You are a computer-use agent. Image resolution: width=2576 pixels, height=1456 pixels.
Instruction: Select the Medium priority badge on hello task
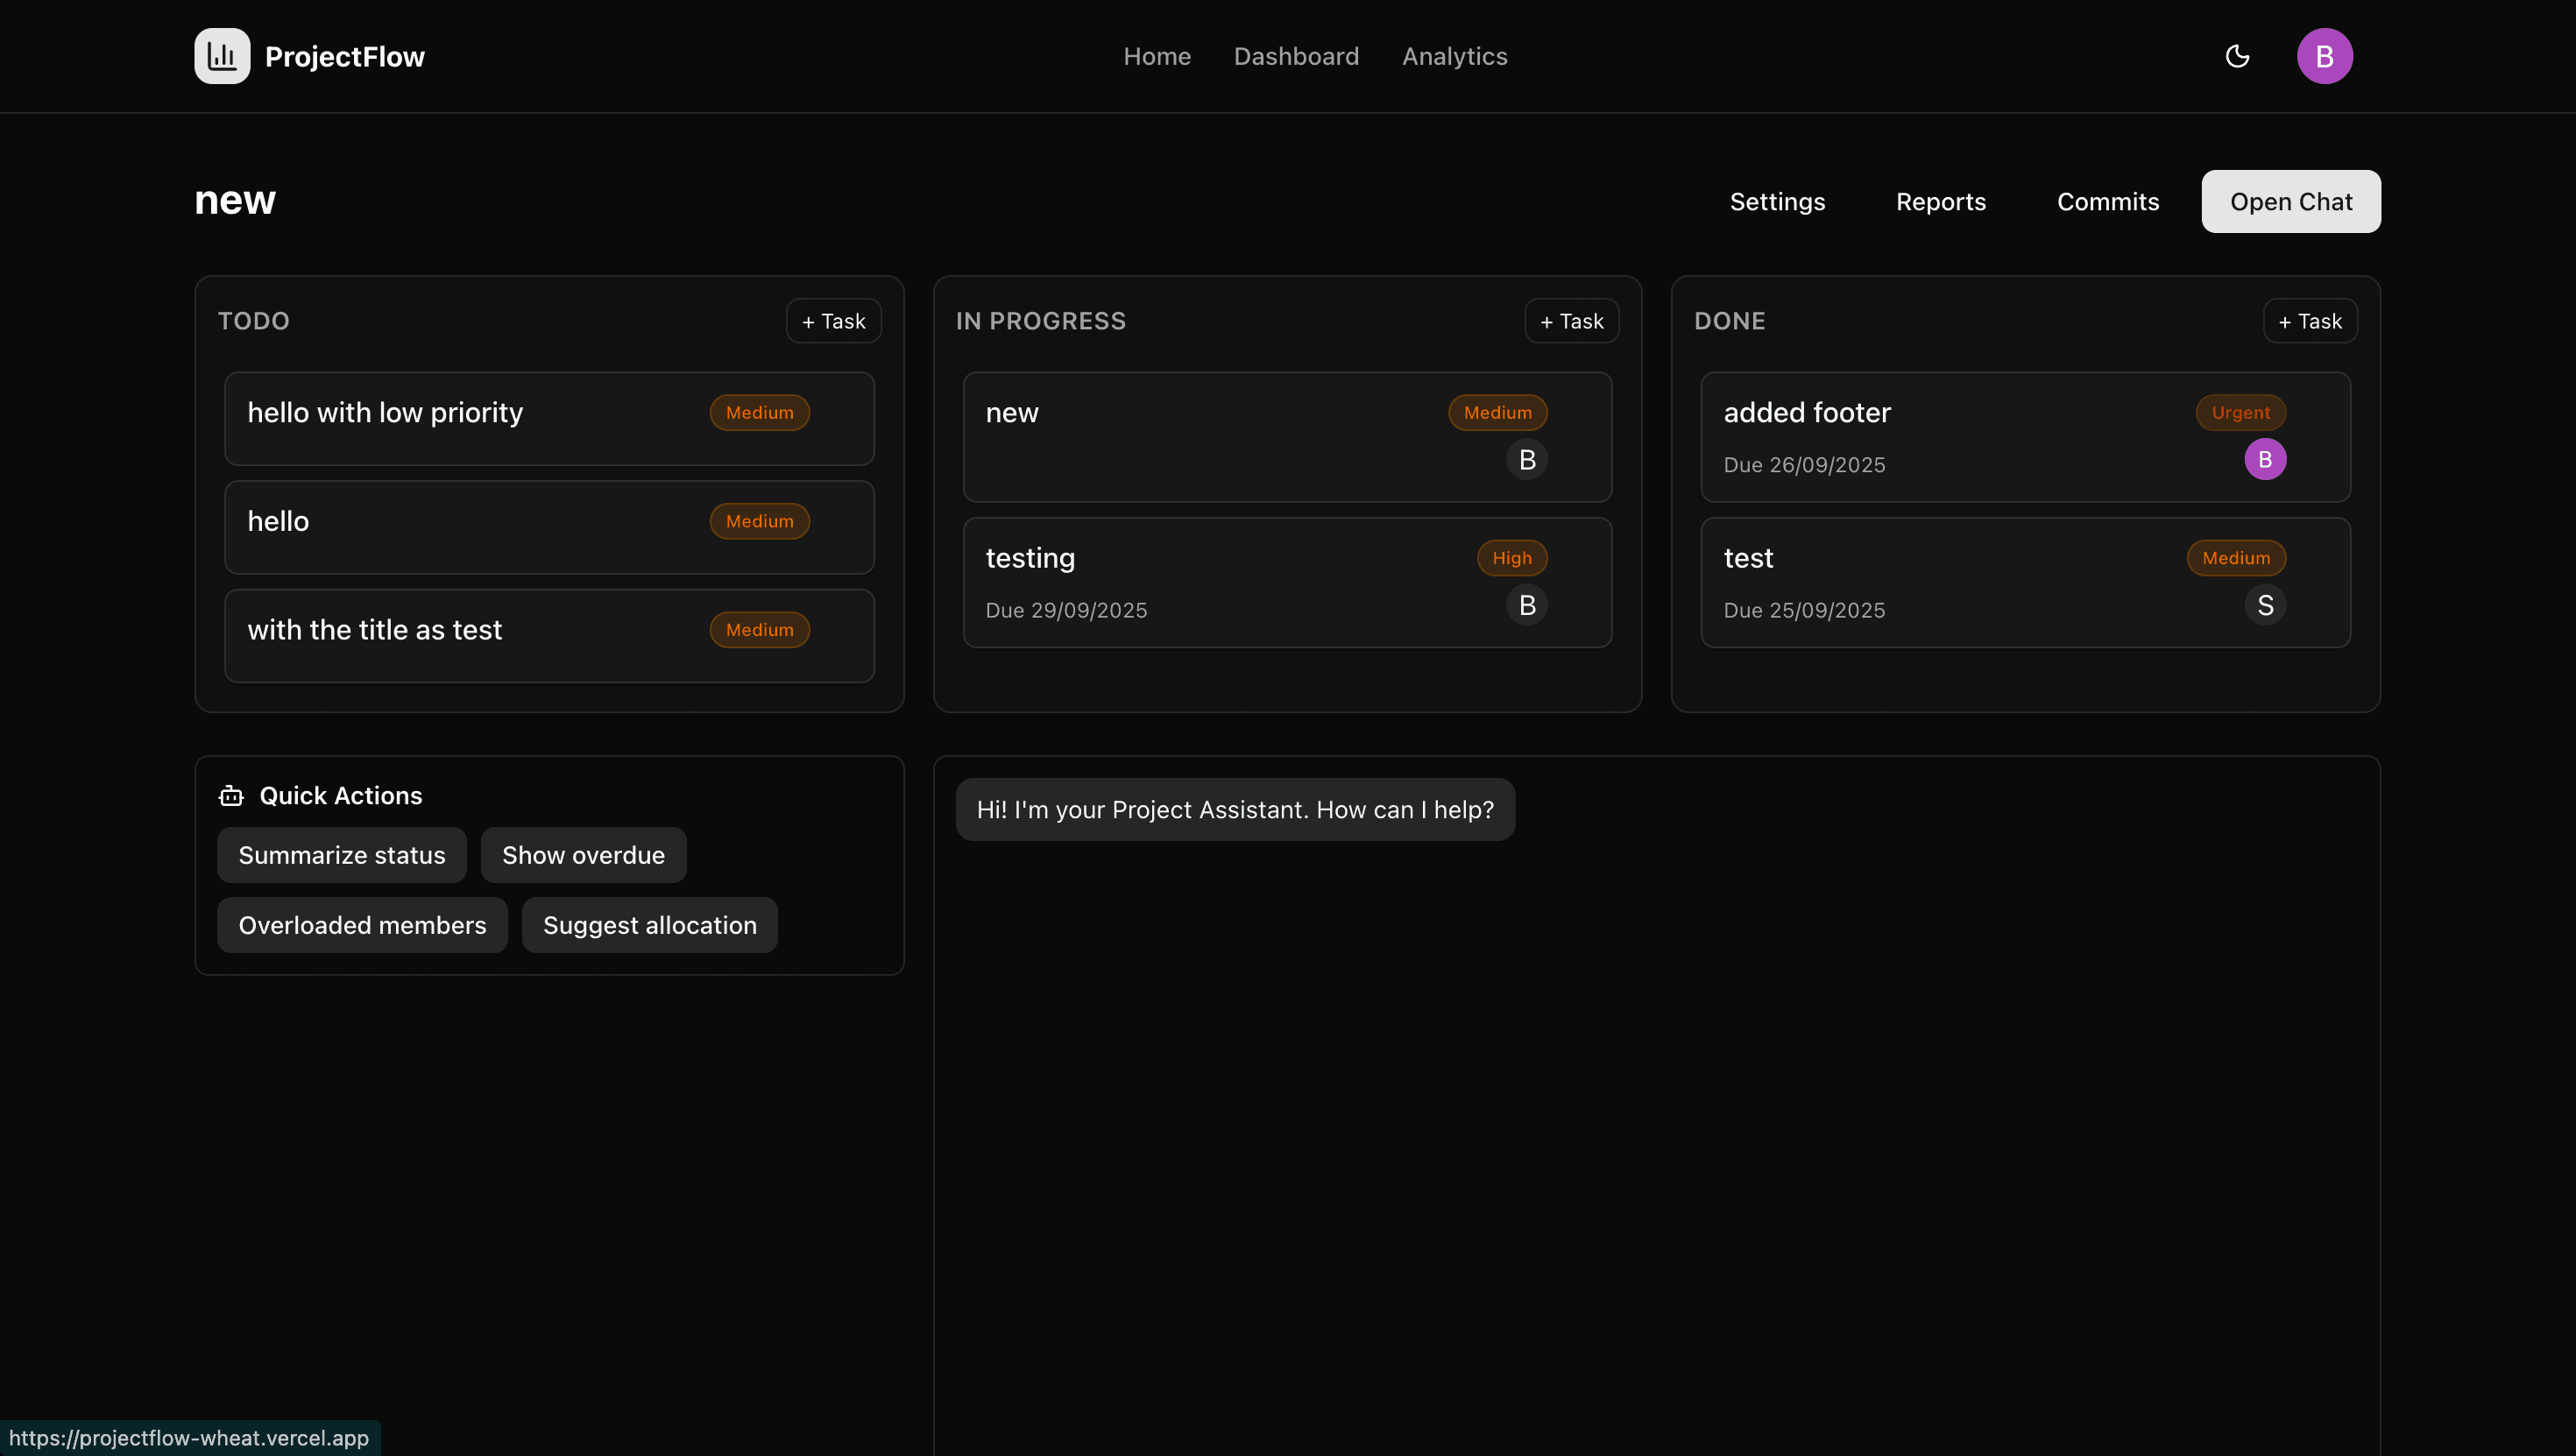tap(759, 520)
